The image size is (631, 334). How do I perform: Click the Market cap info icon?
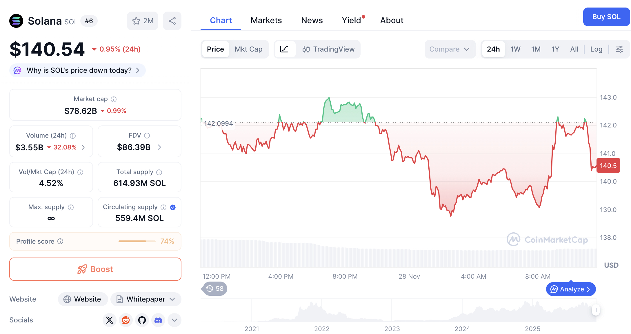114,99
